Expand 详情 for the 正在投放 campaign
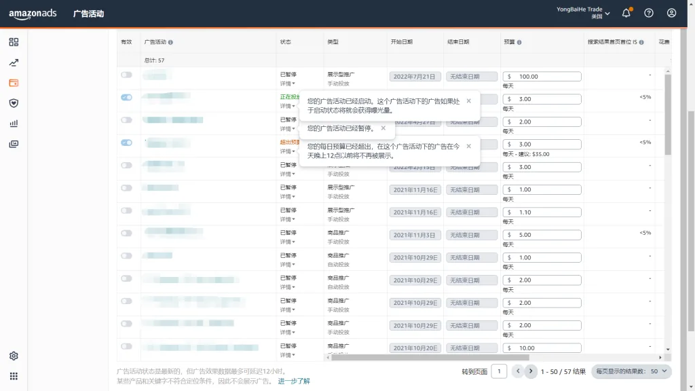 click(x=287, y=107)
